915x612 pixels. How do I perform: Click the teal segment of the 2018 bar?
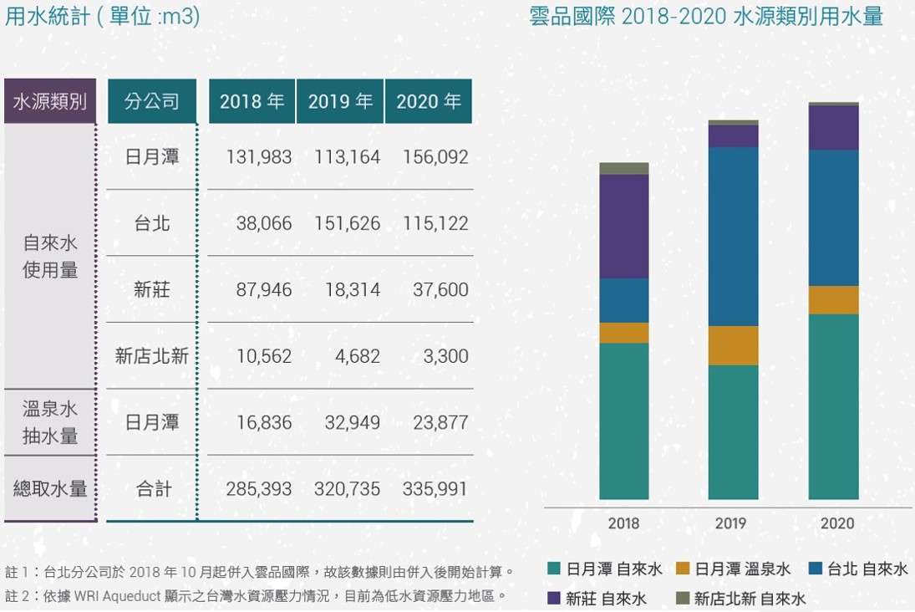tap(624, 421)
